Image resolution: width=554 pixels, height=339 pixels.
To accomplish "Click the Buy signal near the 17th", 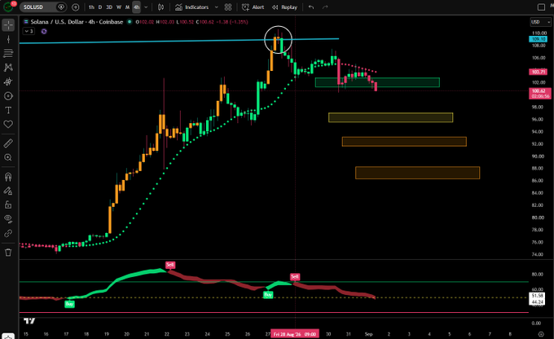I will [69, 304].
